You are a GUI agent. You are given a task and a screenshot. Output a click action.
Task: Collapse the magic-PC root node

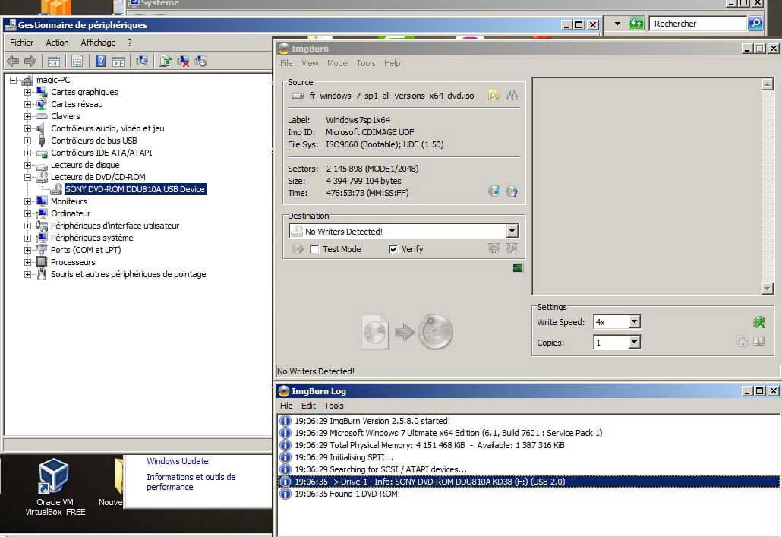(14, 80)
